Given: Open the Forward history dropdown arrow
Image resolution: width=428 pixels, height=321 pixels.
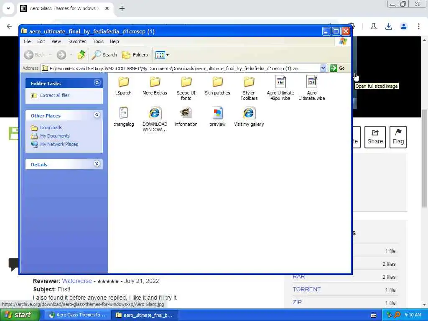Looking at the screenshot, I should tap(71, 55).
